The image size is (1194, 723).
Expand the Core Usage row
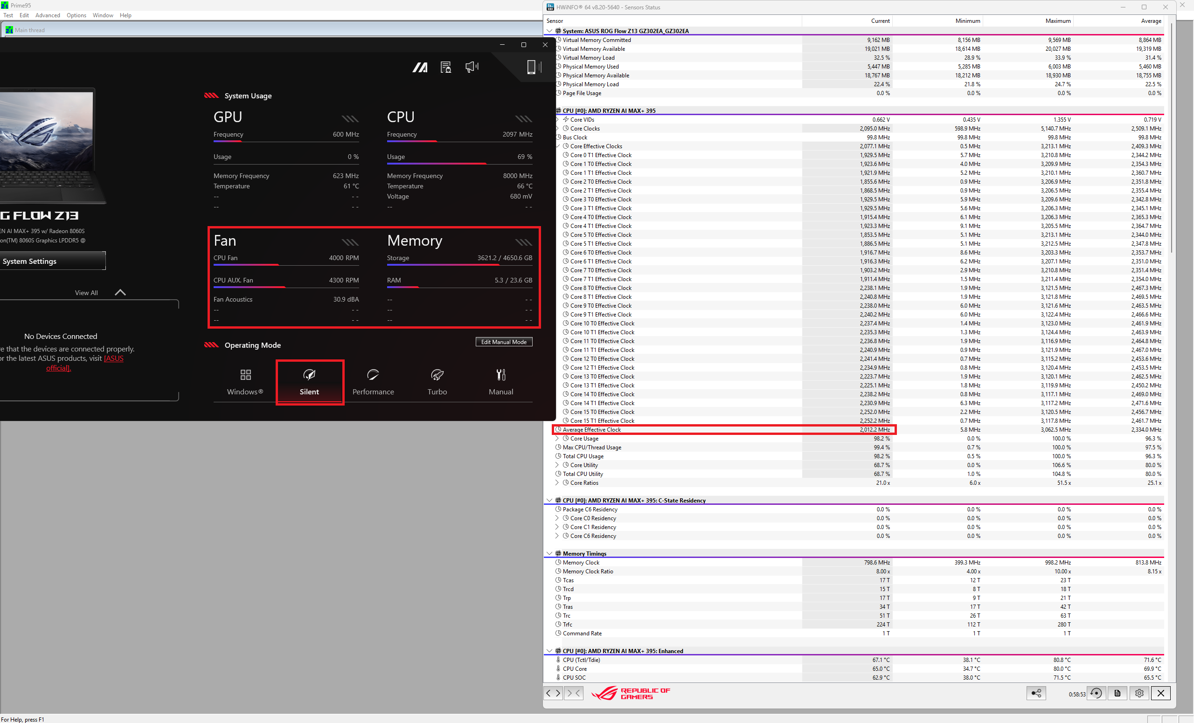tap(557, 438)
